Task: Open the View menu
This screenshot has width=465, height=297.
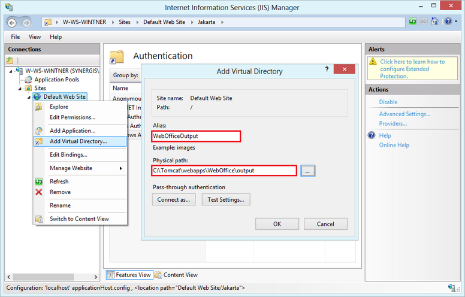Action: [x=35, y=37]
